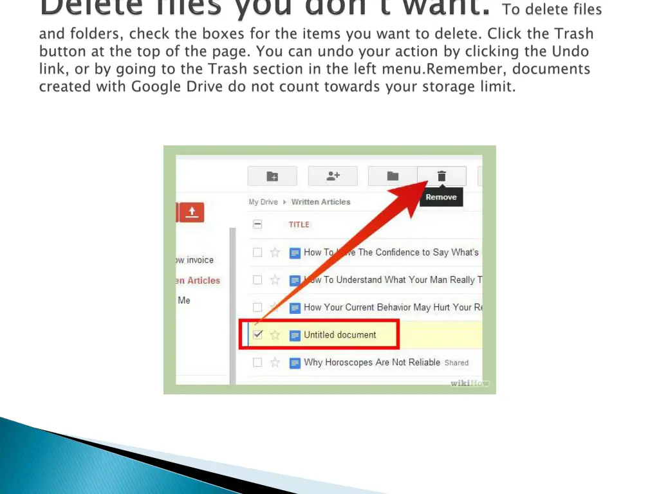This screenshot has height=494, width=659.
Task: Click the left sidebar vertical scrollbar
Action: click(232, 306)
